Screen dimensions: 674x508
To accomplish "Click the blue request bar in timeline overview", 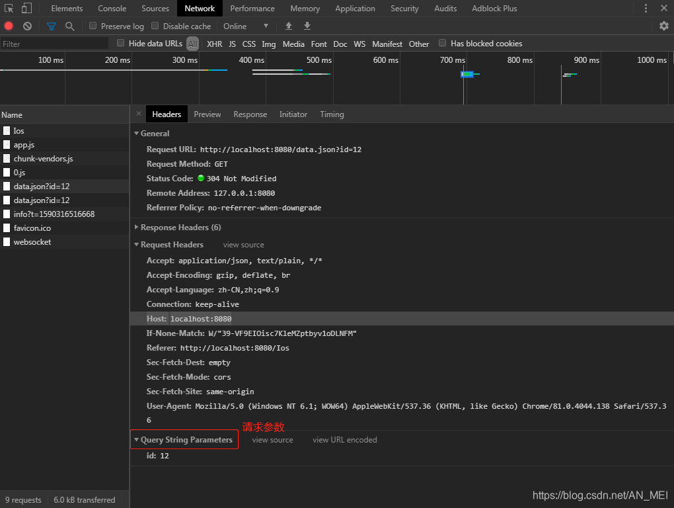I will [x=467, y=74].
